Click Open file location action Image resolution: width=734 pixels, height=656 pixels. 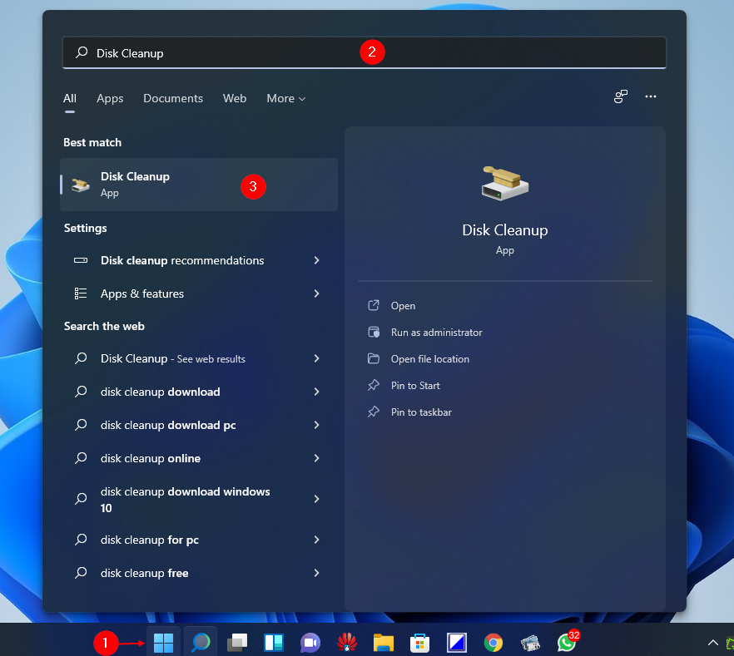(429, 359)
